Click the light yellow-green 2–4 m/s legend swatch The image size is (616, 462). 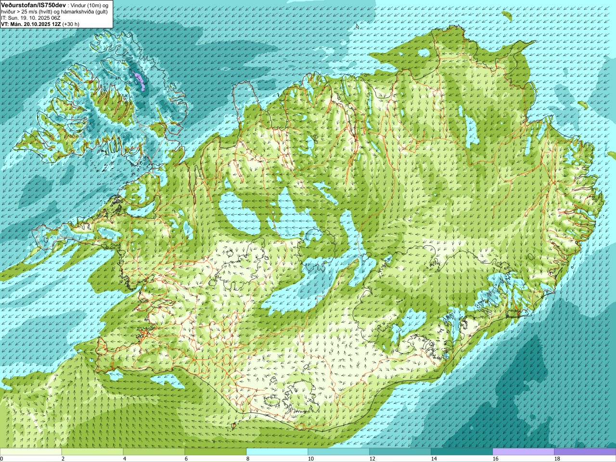tap(92, 452)
